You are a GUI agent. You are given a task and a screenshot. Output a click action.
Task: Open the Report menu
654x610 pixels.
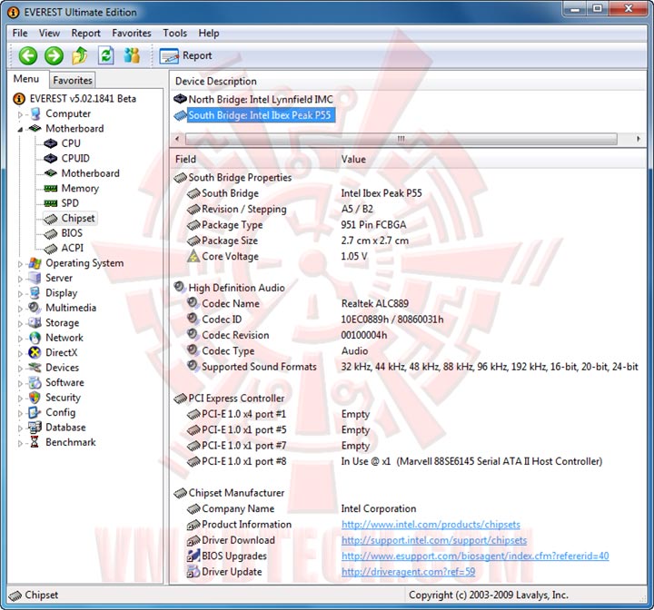(x=85, y=33)
